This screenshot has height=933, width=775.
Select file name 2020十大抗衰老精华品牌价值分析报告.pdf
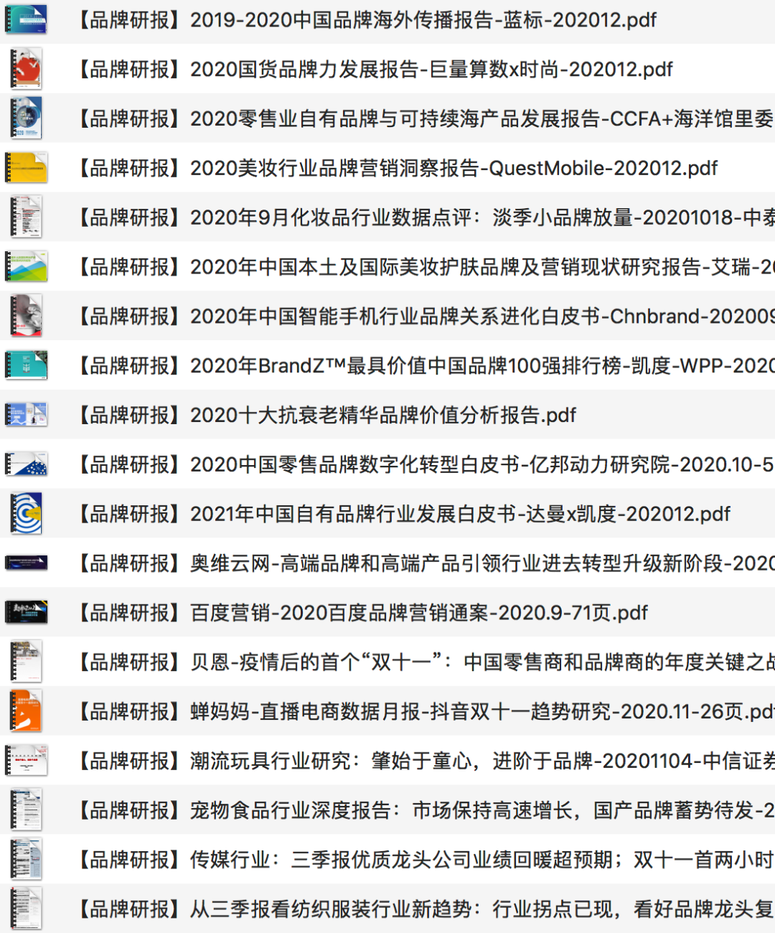point(325,415)
